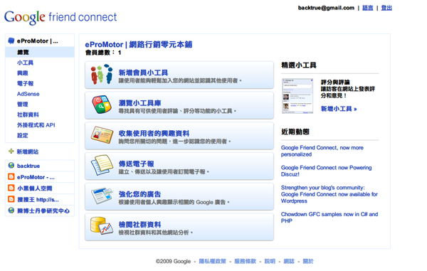Open 小工具 in the sidebar
This screenshot has width=427, height=271.
pyautogui.click(x=25, y=63)
